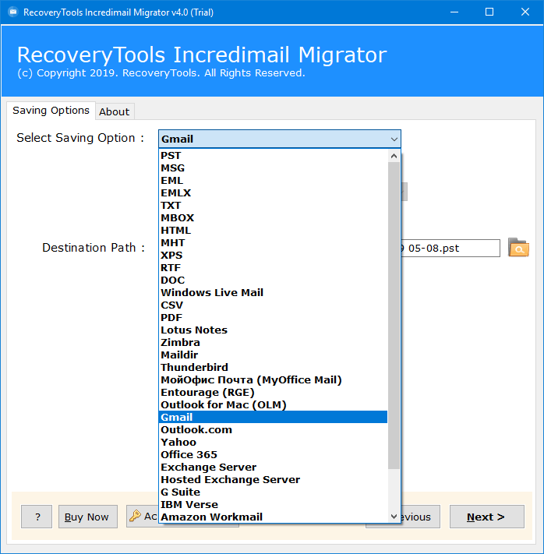The image size is (544, 554).
Task: Pick Windows Live Mail in the list
Action: 274,292
